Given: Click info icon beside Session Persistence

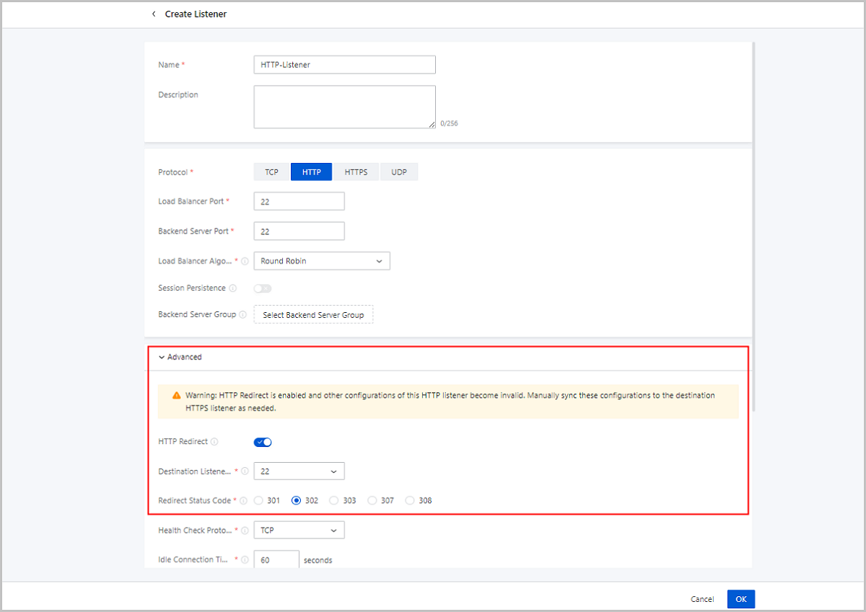Looking at the screenshot, I should coord(232,288).
